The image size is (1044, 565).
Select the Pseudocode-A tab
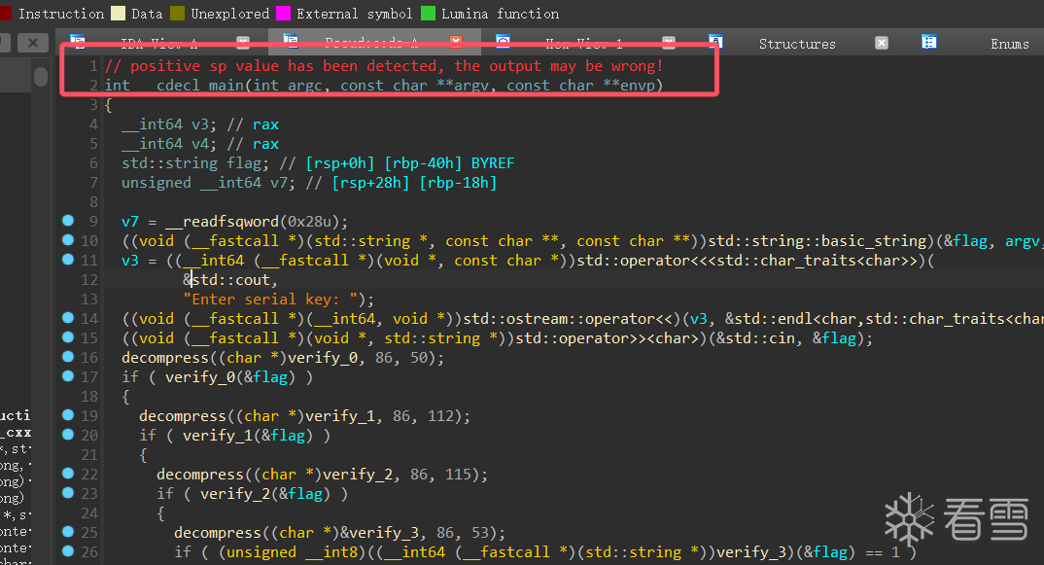(373, 44)
